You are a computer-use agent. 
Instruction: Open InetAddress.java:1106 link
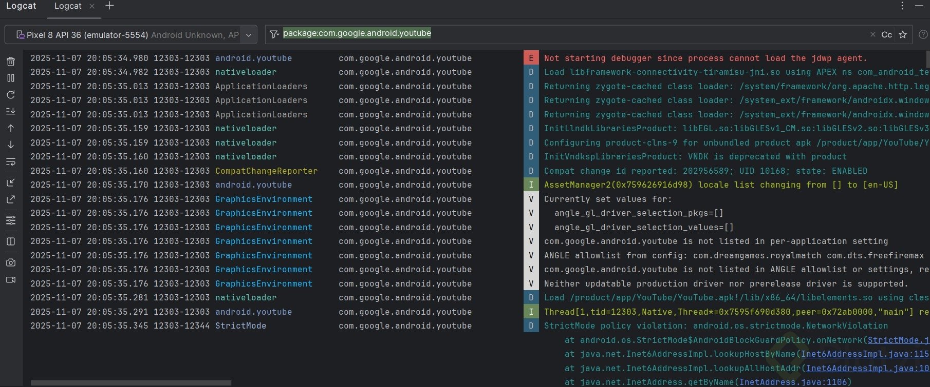tap(793, 382)
